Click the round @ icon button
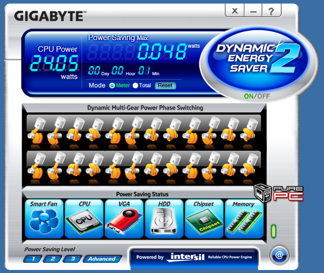 (278, 255)
